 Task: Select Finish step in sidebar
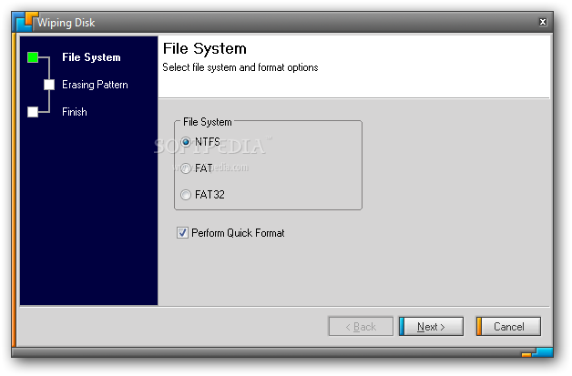(x=75, y=112)
